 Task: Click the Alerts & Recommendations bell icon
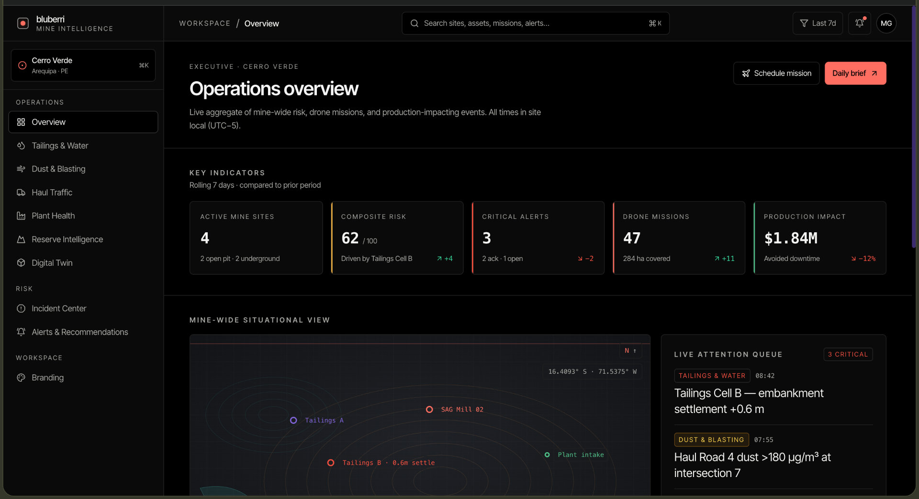point(21,332)
